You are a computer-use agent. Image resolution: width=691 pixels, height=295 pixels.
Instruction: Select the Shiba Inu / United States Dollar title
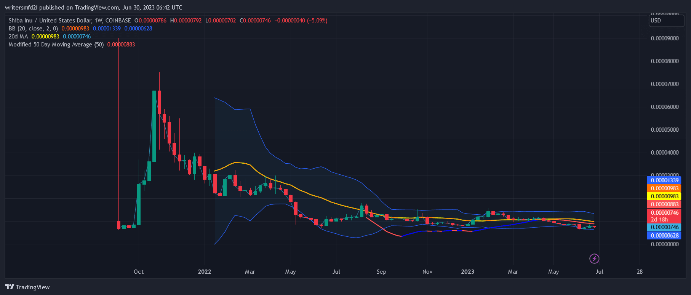coord(69,21)
